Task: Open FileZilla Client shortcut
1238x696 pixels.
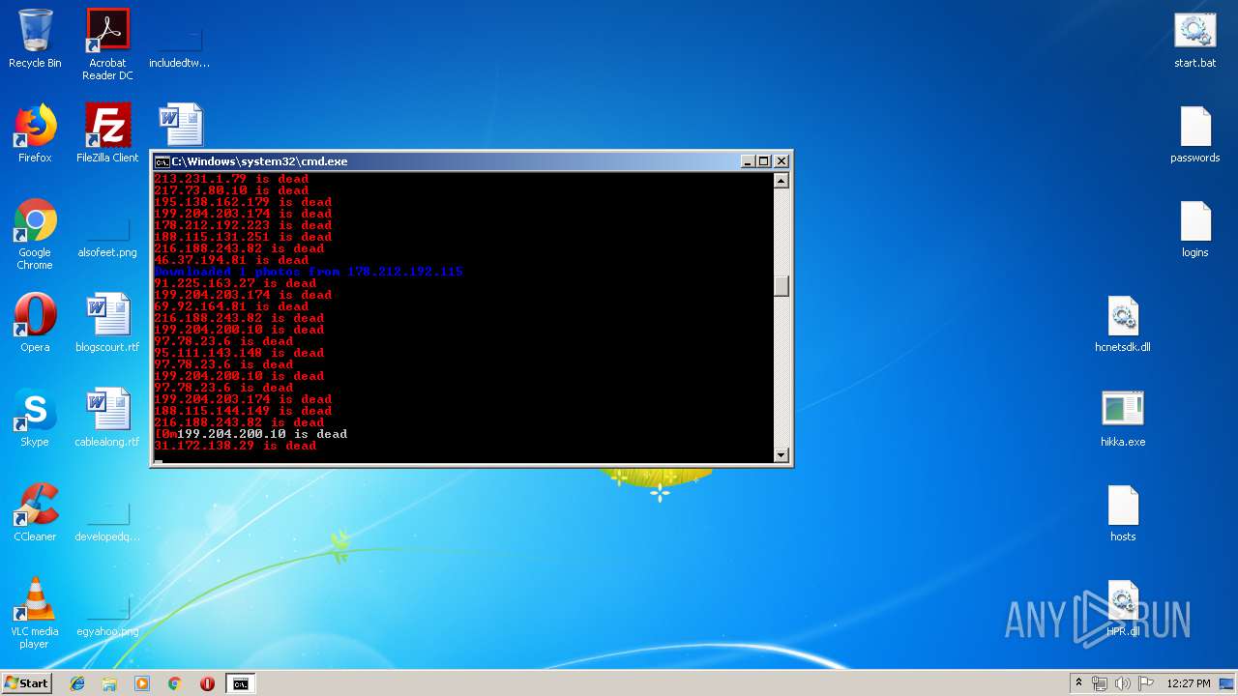Action: coord(107,133)
